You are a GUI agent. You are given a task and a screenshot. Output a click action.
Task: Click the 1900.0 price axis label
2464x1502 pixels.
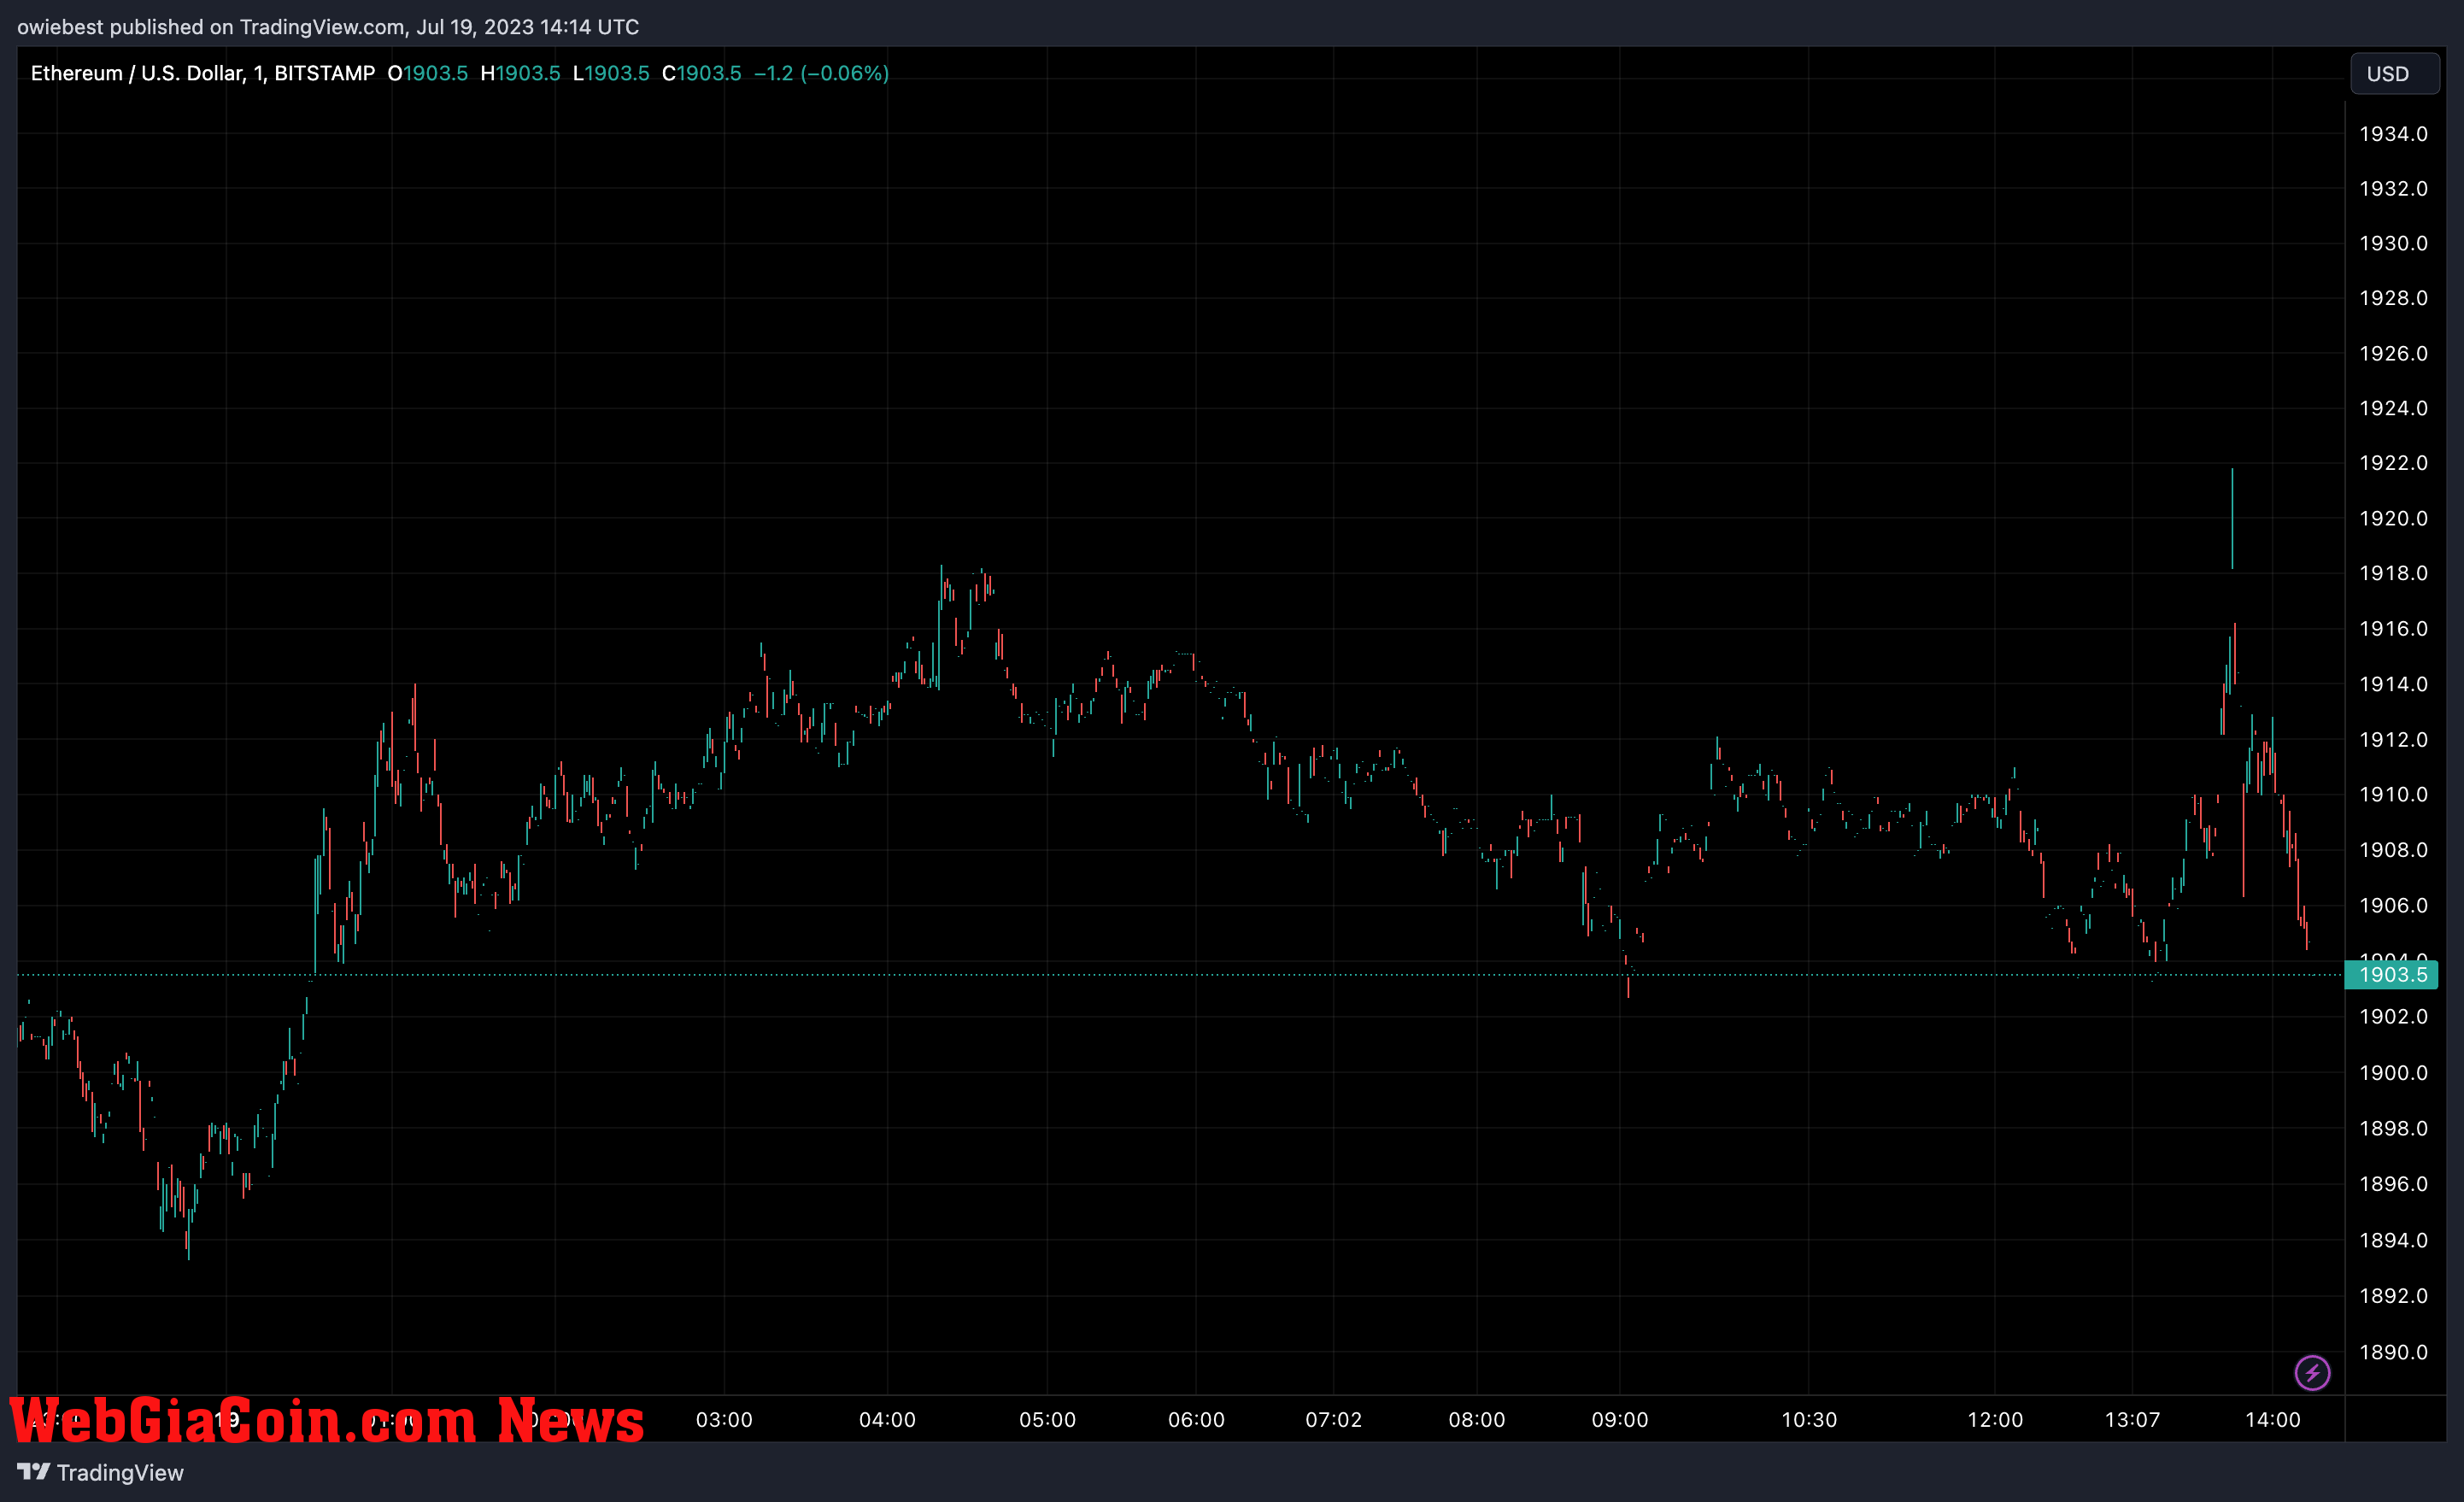click(2393, 1073)
